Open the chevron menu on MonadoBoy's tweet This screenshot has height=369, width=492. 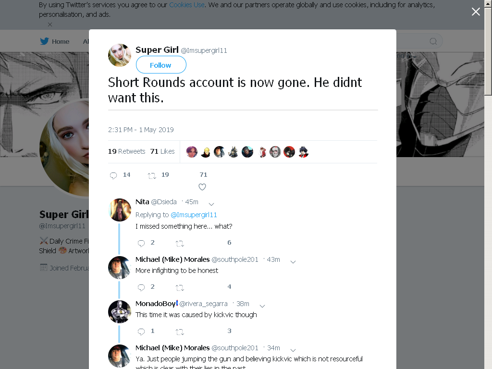pyautogui.click(x=263, y=306)
